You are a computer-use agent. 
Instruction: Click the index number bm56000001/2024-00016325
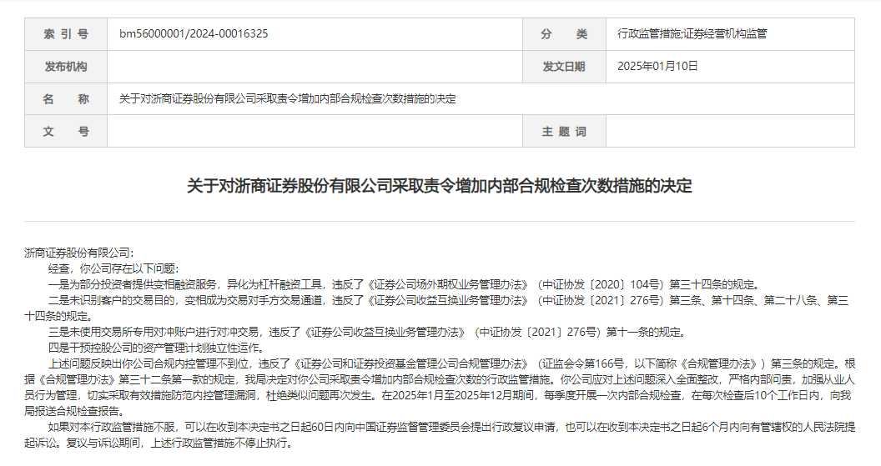pos(194,34)
